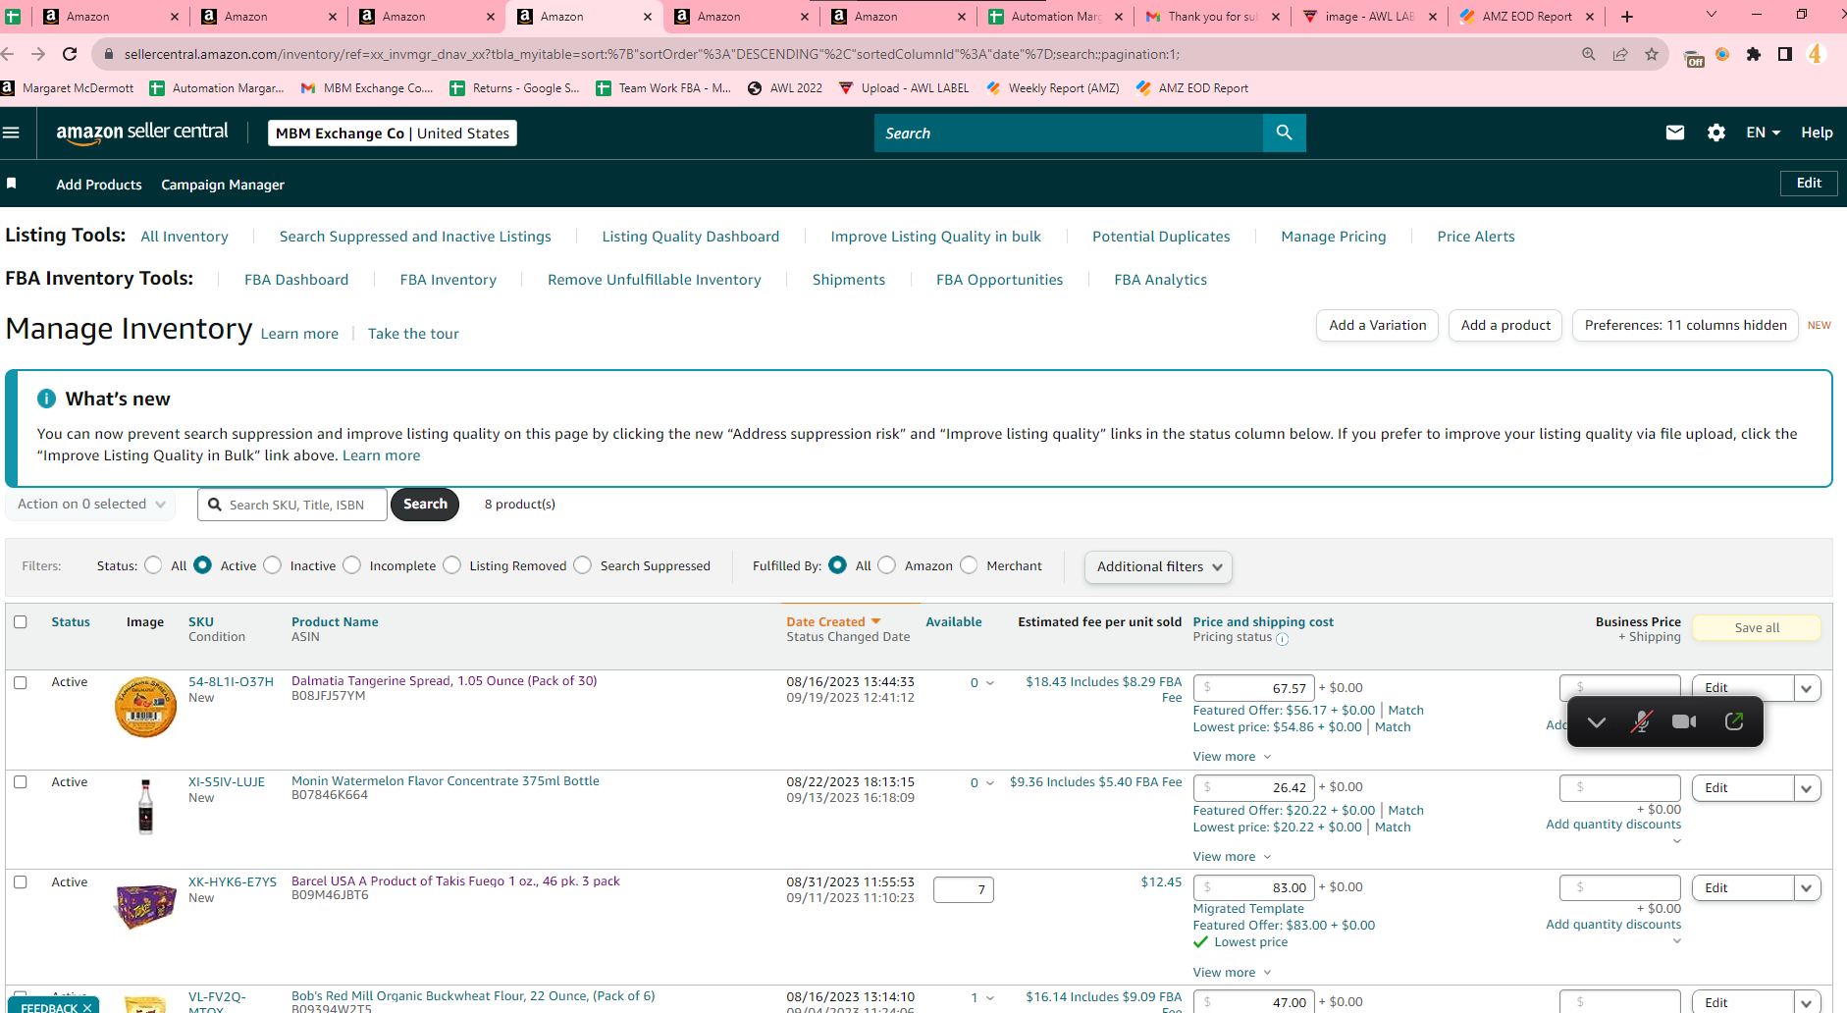Select the Inactive status radio button

click(x=273, y=565)
